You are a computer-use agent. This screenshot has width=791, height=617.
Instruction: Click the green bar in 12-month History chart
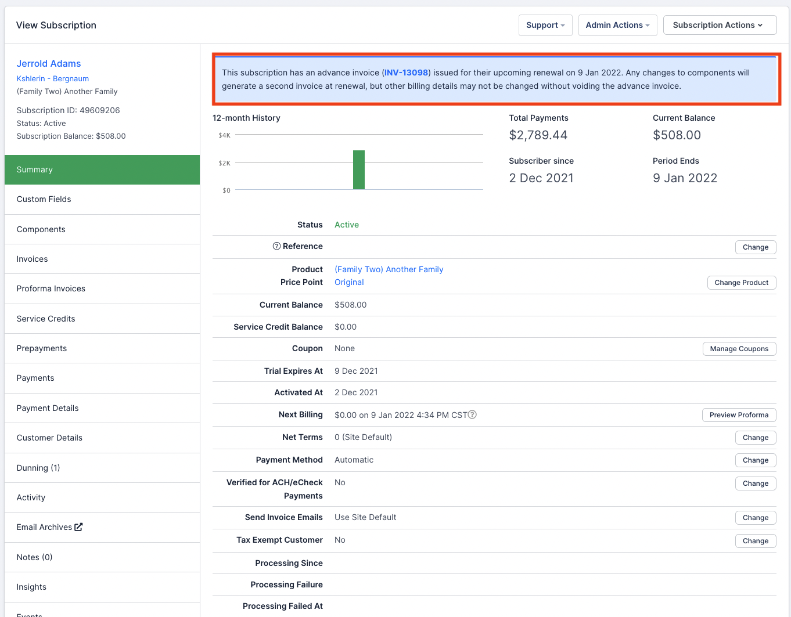coord(359,169)
